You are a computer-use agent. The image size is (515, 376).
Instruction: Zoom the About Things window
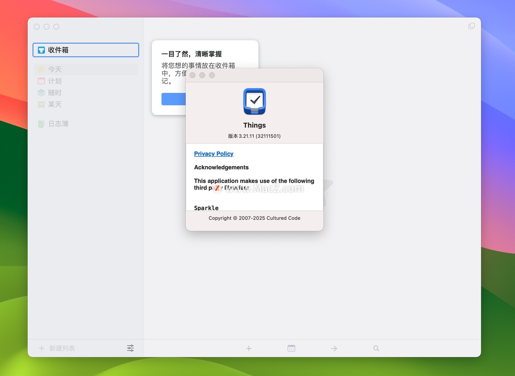212,75
